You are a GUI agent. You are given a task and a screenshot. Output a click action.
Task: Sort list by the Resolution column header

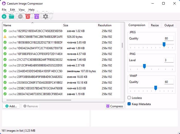[109, 25]
